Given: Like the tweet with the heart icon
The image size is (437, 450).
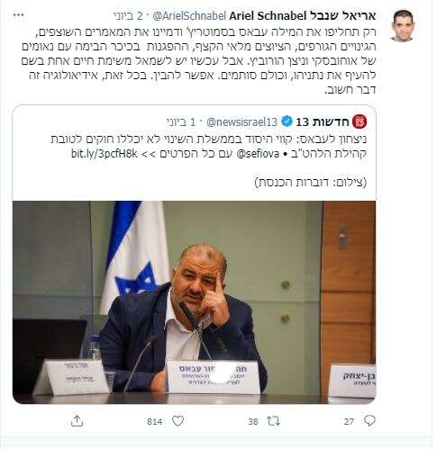Looking at the screenshot, I should (x=178, y=421).
